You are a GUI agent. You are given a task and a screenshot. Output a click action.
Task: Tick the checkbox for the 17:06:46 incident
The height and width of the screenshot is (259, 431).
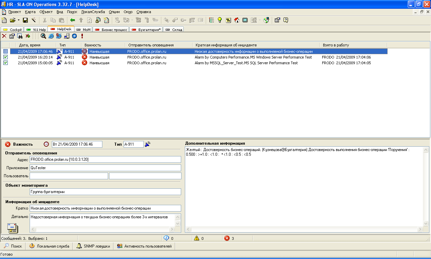[5, 51]
